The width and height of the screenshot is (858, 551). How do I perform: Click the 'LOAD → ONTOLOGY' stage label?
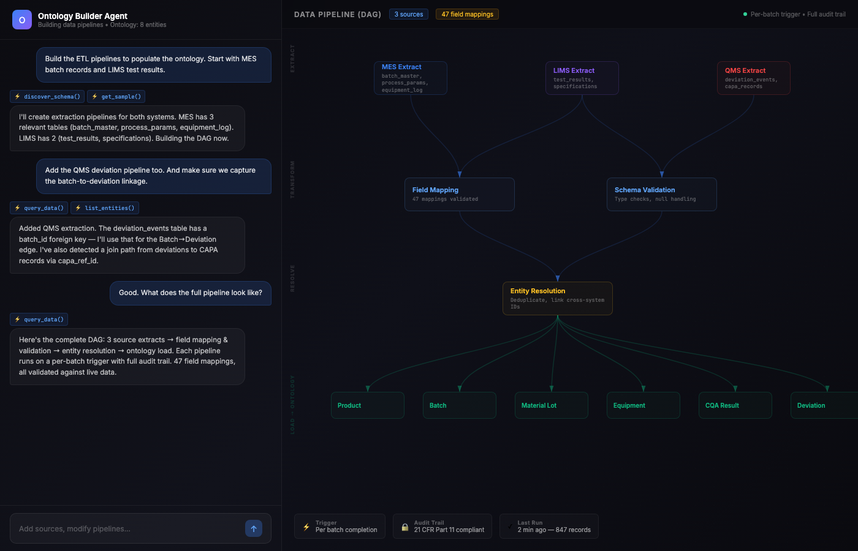[x=292, y=405]
